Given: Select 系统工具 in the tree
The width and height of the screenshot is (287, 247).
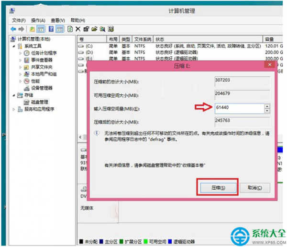Looking at the screenshot, I should coord(33,46).
